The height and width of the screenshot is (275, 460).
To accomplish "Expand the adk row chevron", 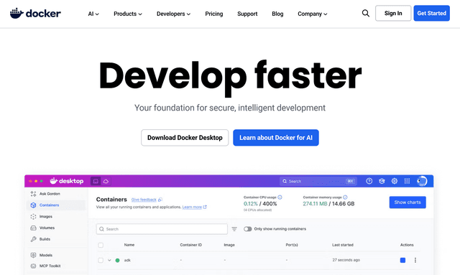I will click(x=109, y=260).
